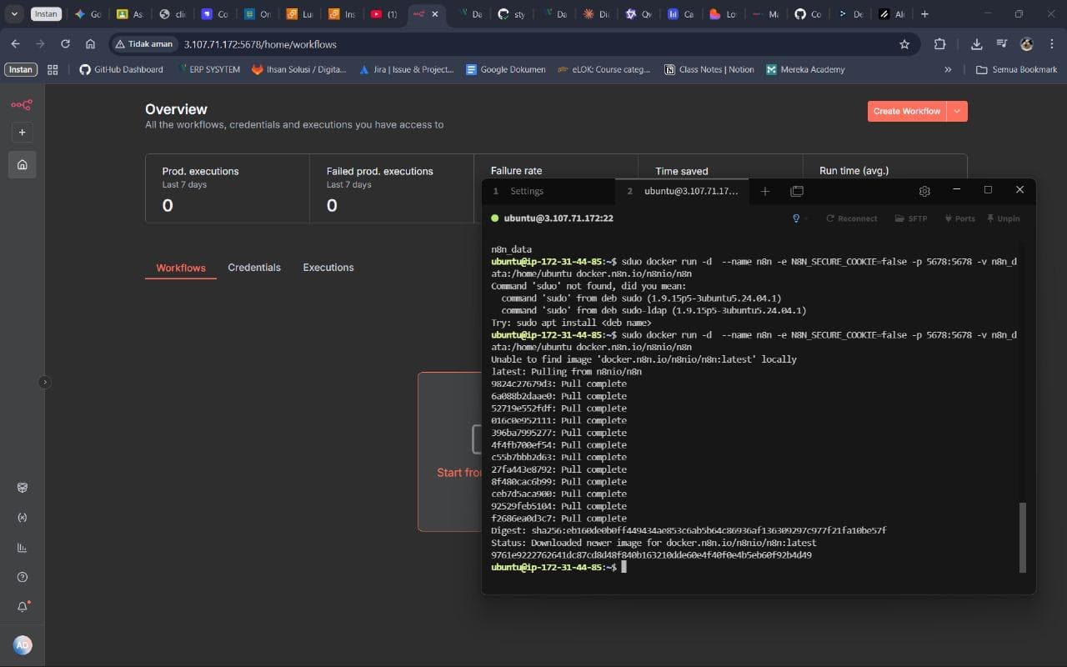Image resolution: width=1067 pixels, height=667 pixels.
Task: Open the Overview home icon in n8n sidebar
Action: click(x=22, y=164)
